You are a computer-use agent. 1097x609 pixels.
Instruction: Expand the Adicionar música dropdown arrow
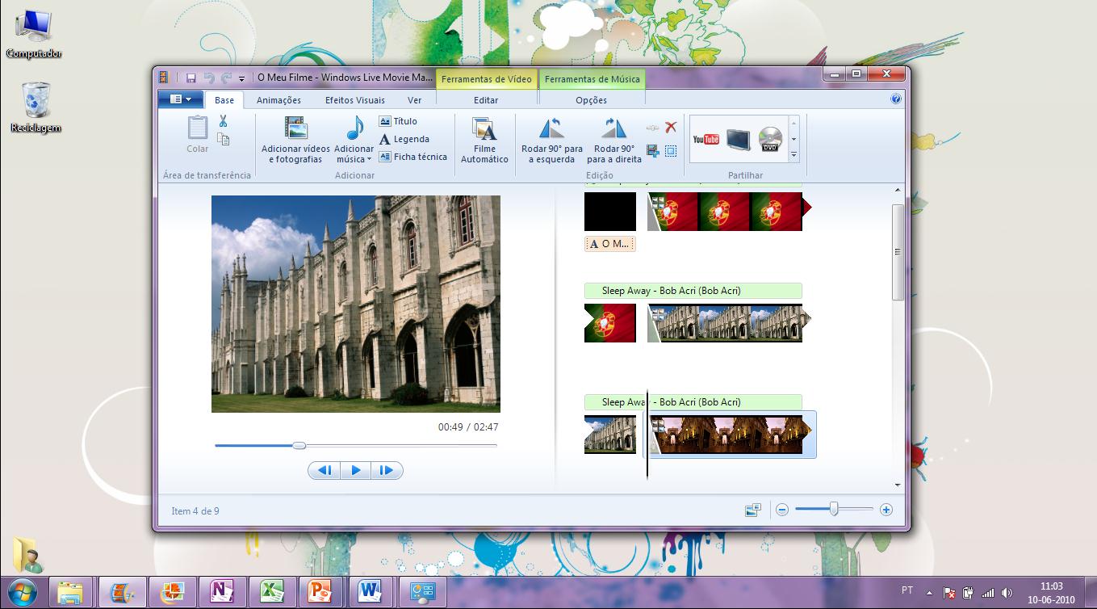coord(369,160)
